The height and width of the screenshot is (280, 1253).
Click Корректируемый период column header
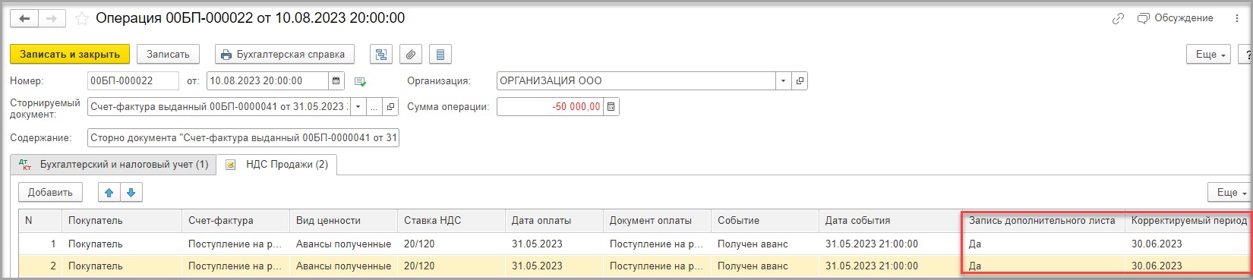click(1188, 221)
